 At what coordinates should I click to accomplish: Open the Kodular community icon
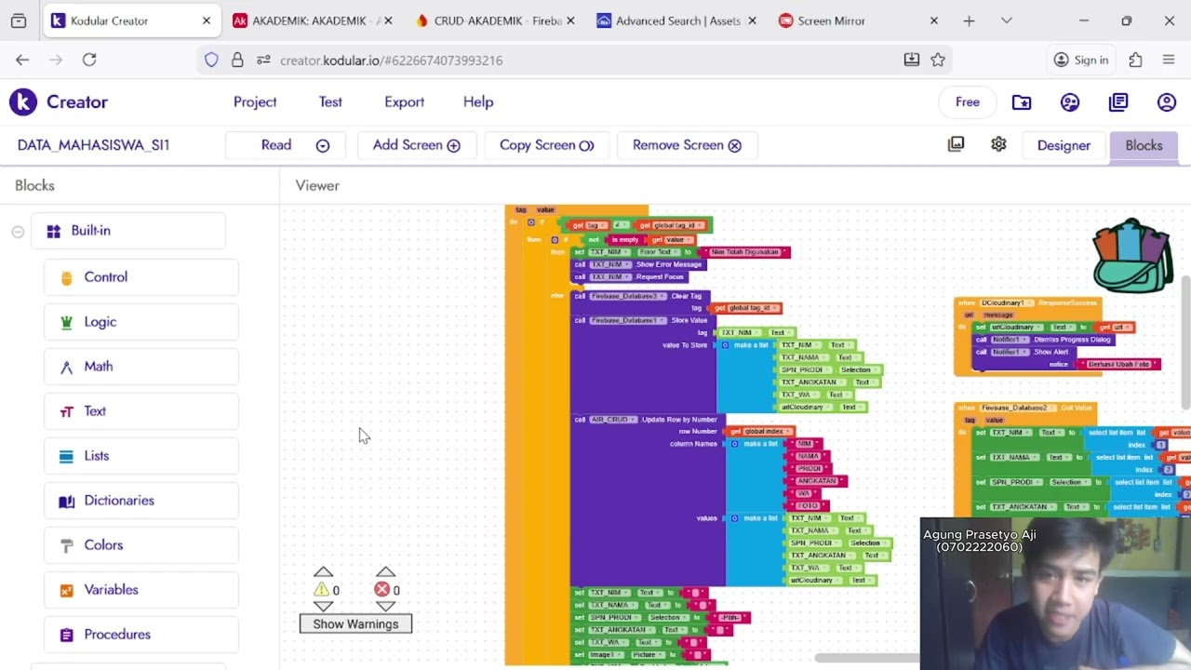click(1070, 102)
